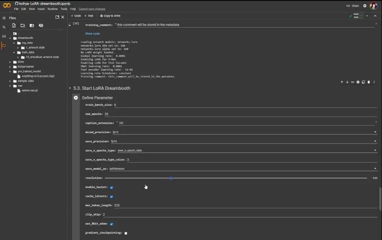Toggle the use_8bit_adam checkbox

(x=112, y=224)
